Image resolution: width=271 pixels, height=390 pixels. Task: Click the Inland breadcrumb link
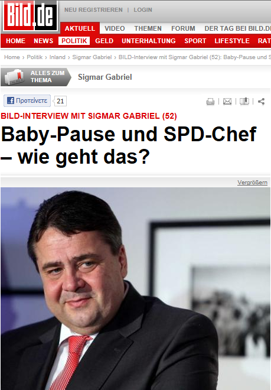57,57
